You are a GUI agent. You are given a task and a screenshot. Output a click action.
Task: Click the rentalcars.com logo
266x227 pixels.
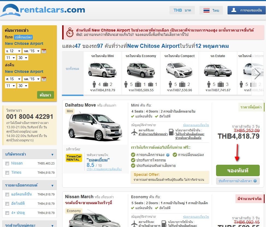(x=43, y=10)
